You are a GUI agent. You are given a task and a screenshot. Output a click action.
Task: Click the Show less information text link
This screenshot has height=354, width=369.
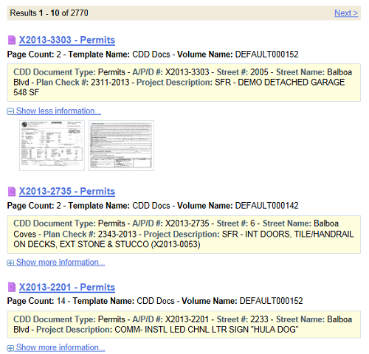[58, 111]
